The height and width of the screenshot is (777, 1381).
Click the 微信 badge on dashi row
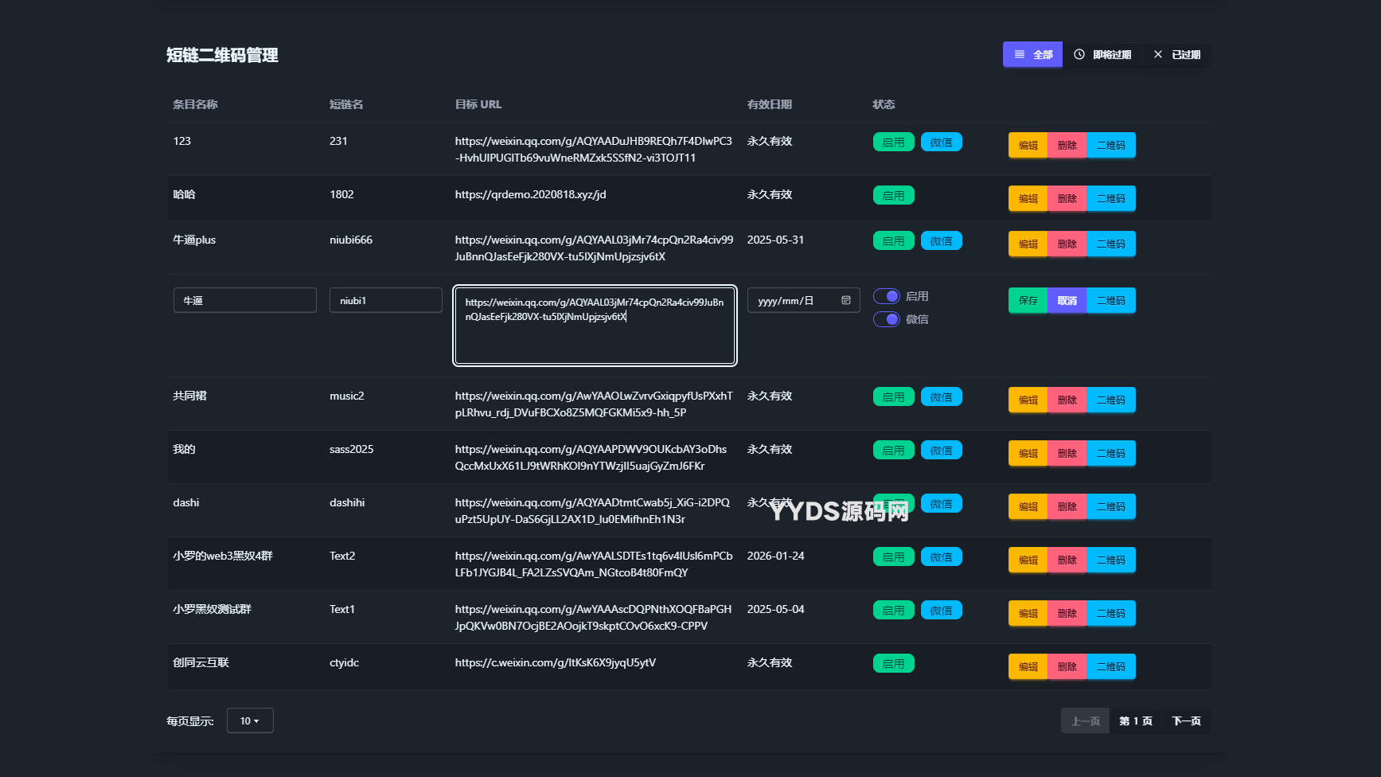(x=941, y=504)
